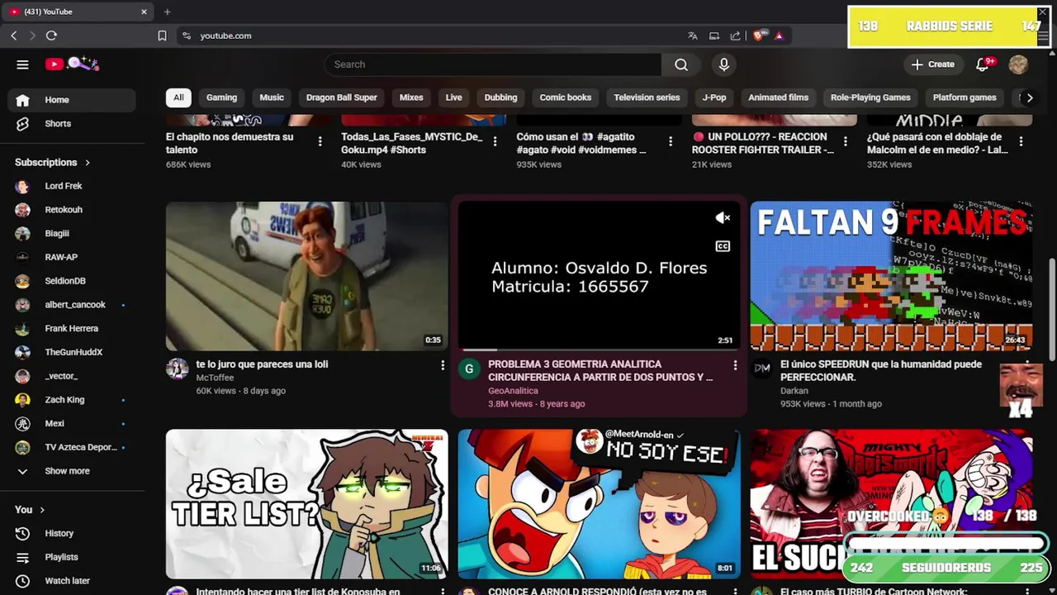Image resolution: width=1057 pixels, height=595 pixels.
Task: Go to Home in sidebar
Action: click(x=70, y=100)
